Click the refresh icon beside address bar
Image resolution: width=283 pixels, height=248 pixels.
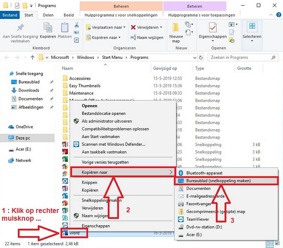click(x=201, y=57)
